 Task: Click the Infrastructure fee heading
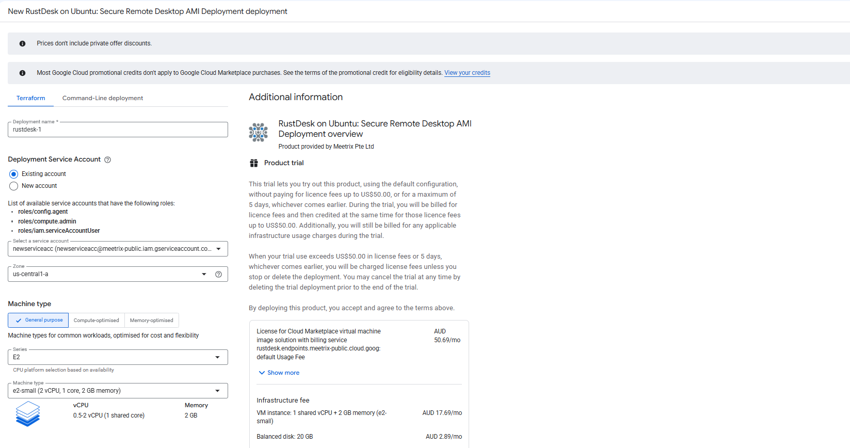click(283, 401)
